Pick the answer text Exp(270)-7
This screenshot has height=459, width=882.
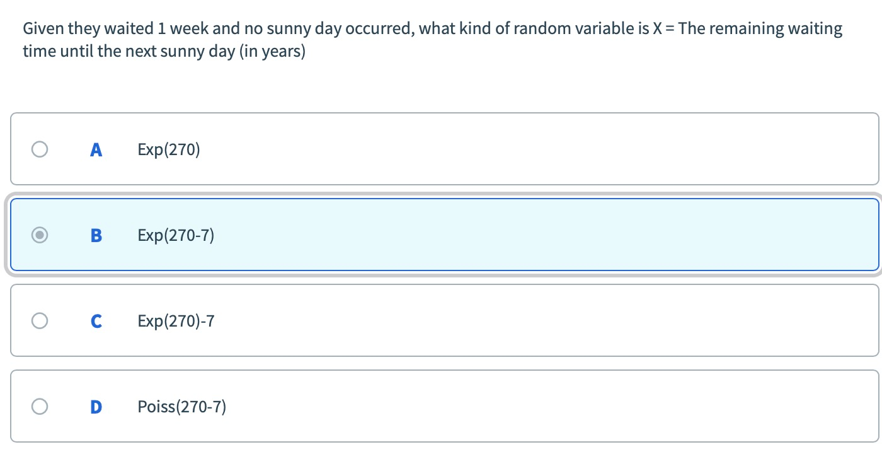176,322
